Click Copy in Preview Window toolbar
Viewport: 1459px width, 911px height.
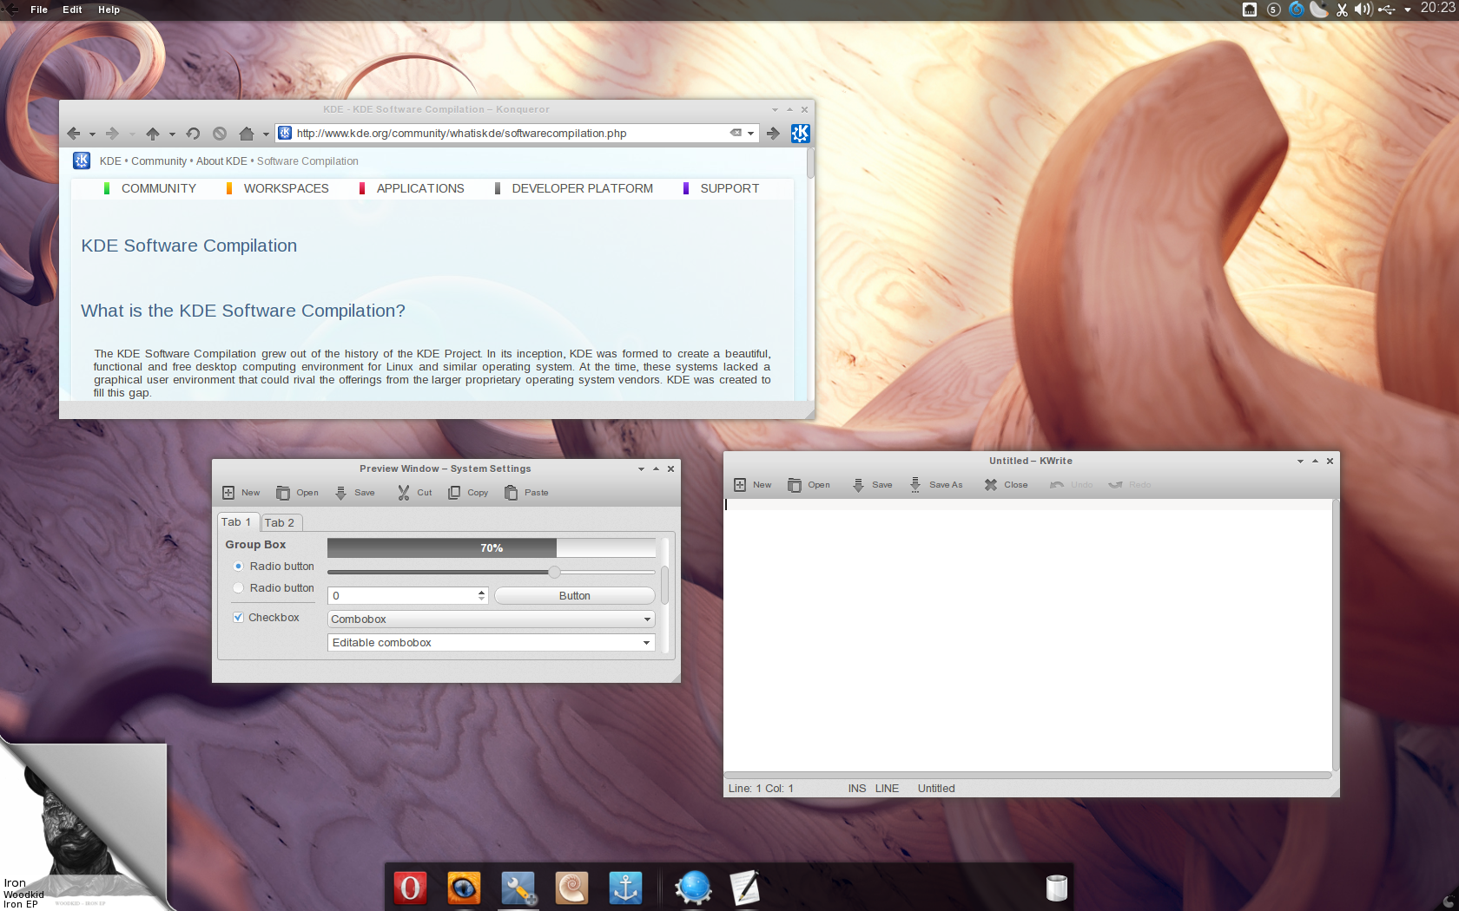coord(467,493)
